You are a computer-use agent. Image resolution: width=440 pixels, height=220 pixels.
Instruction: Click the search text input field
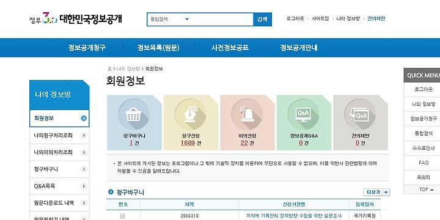click(x=222, y=19)
